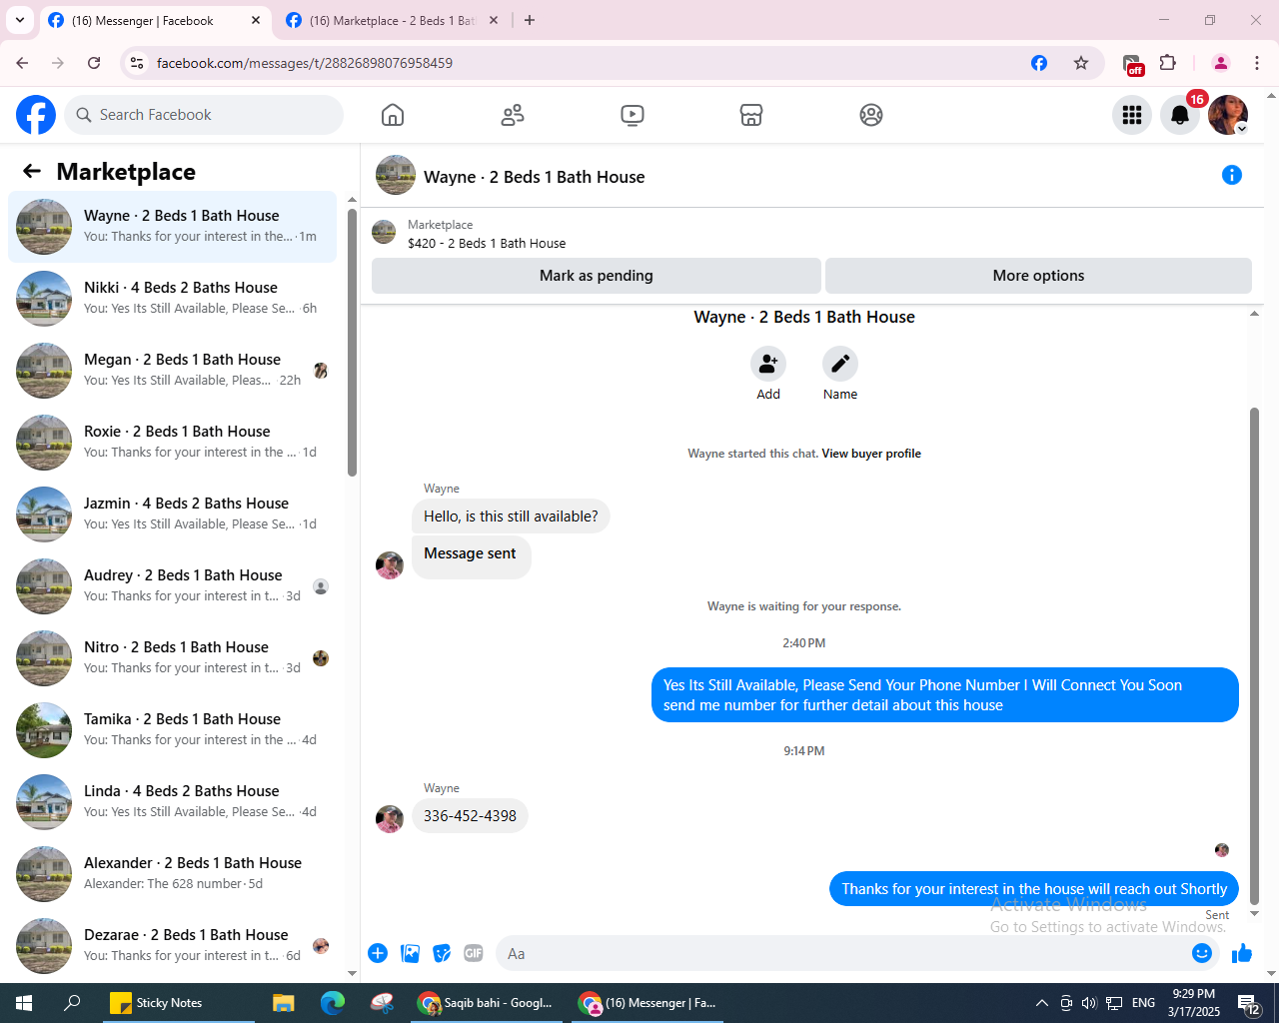The width and height of the screenshot is (1279, 1023).
Task: Show conversation information with the info icon
Action: (x=1232, y=176)
